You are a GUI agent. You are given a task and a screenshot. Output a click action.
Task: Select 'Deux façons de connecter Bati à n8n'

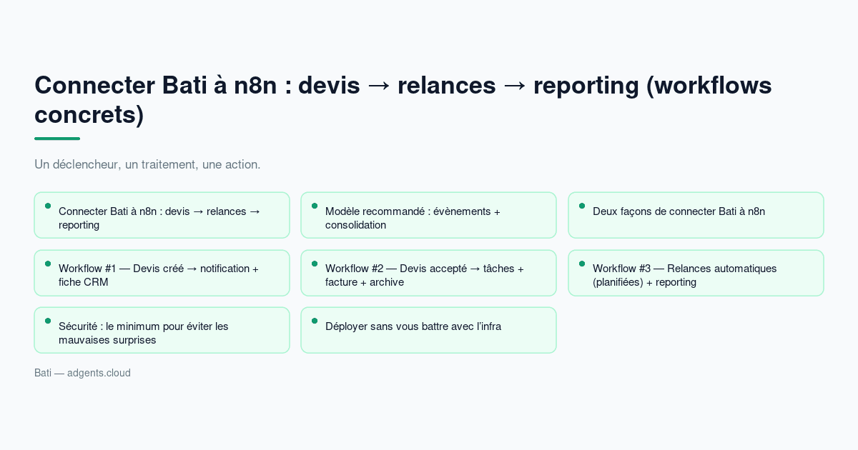pos(696,215)
